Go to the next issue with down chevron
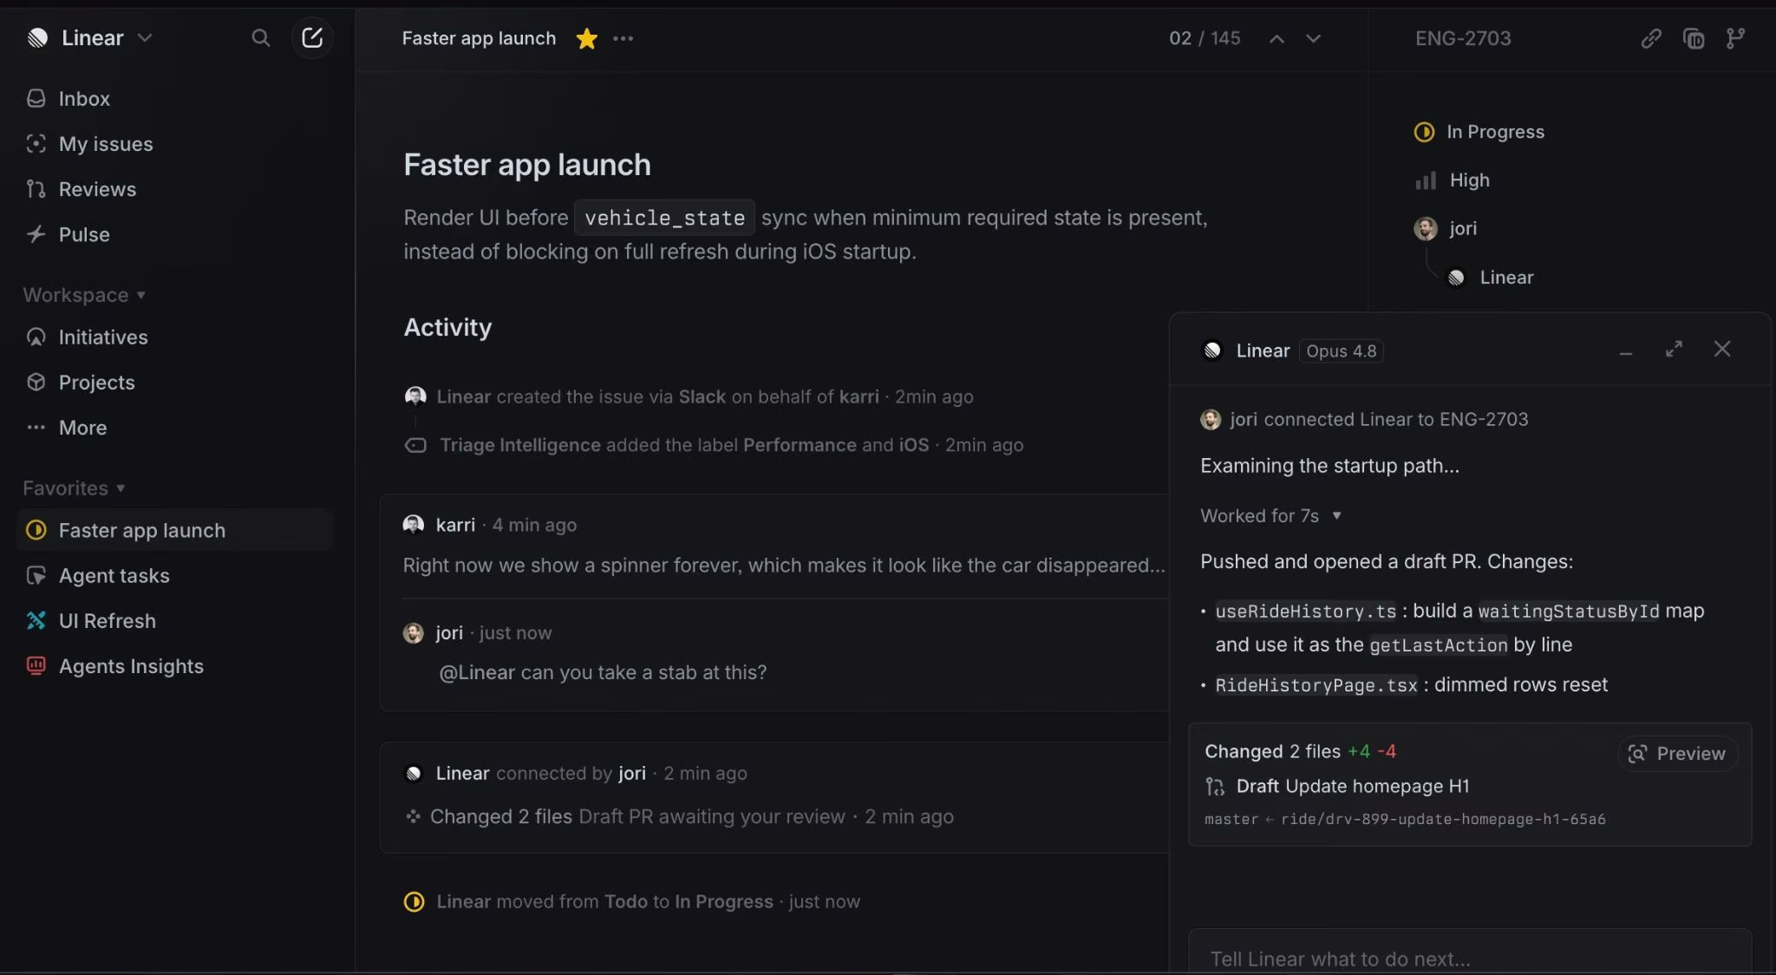The image size is (1776, 975). point(1313,38)
